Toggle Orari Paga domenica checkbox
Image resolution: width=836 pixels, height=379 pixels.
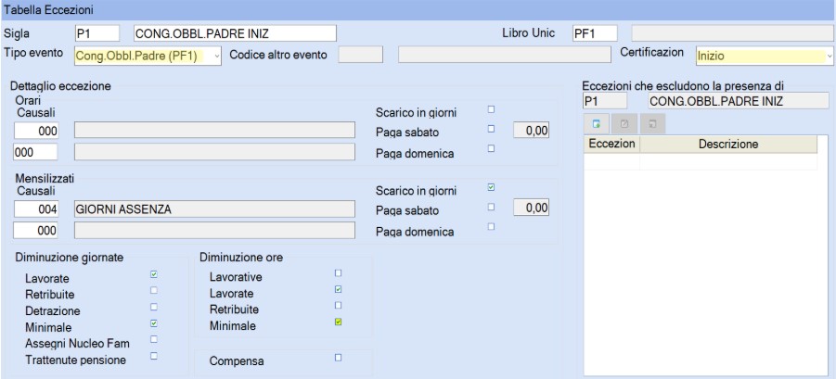(x=491, y=148)
